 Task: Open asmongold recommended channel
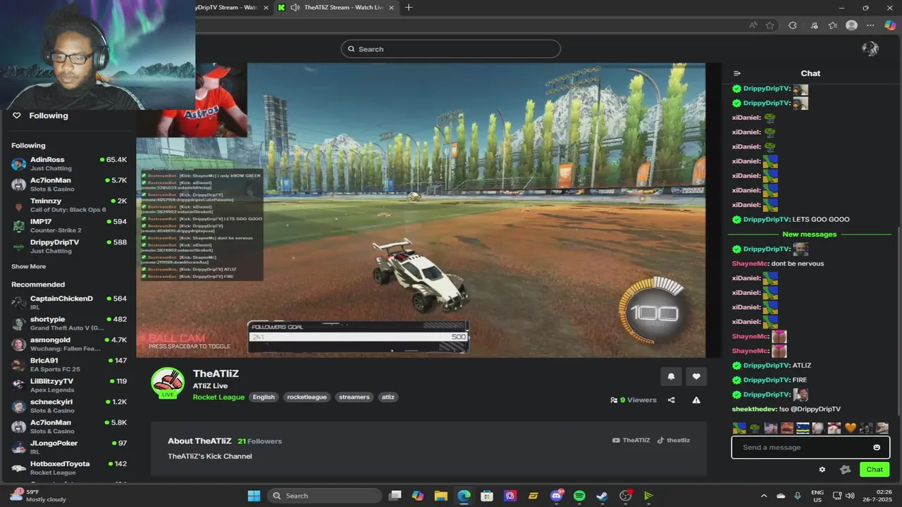pos(69,344)
